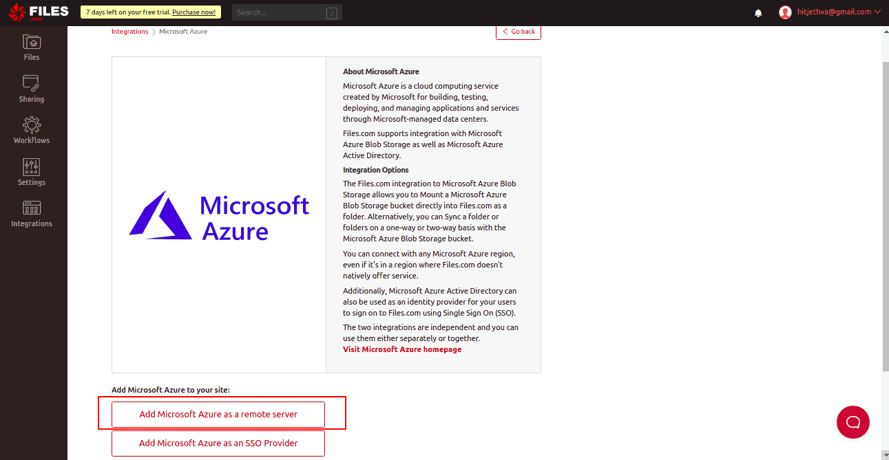The image size is (889, 460).
Task: Click the 'Add Microsoft Azure to your site:' label
Action: [171, 390]
